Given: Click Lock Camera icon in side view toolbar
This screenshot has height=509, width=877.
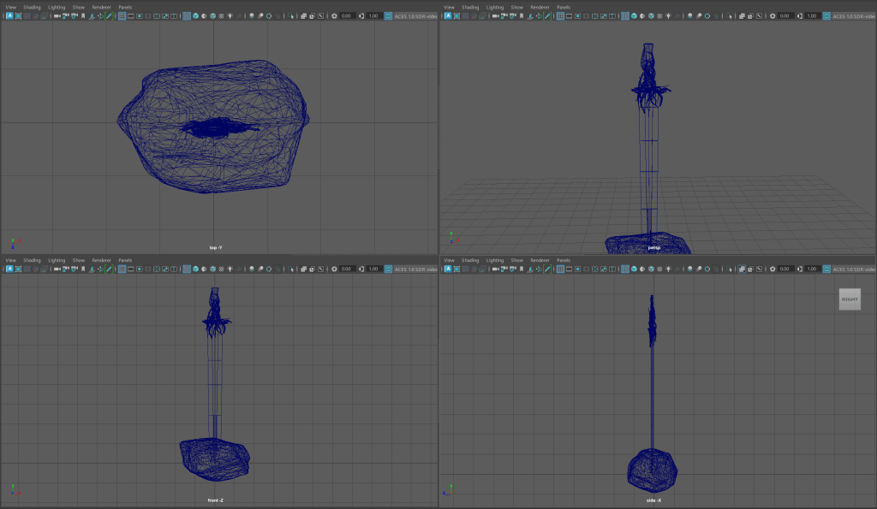Looking at the screenshot, I should click(503, 269).
